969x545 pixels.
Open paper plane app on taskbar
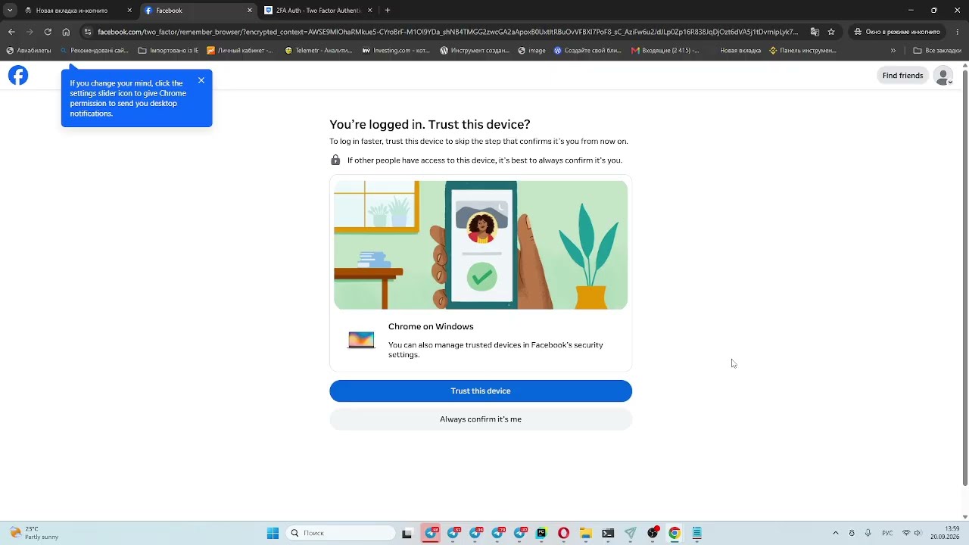click(x=630, y=533)
